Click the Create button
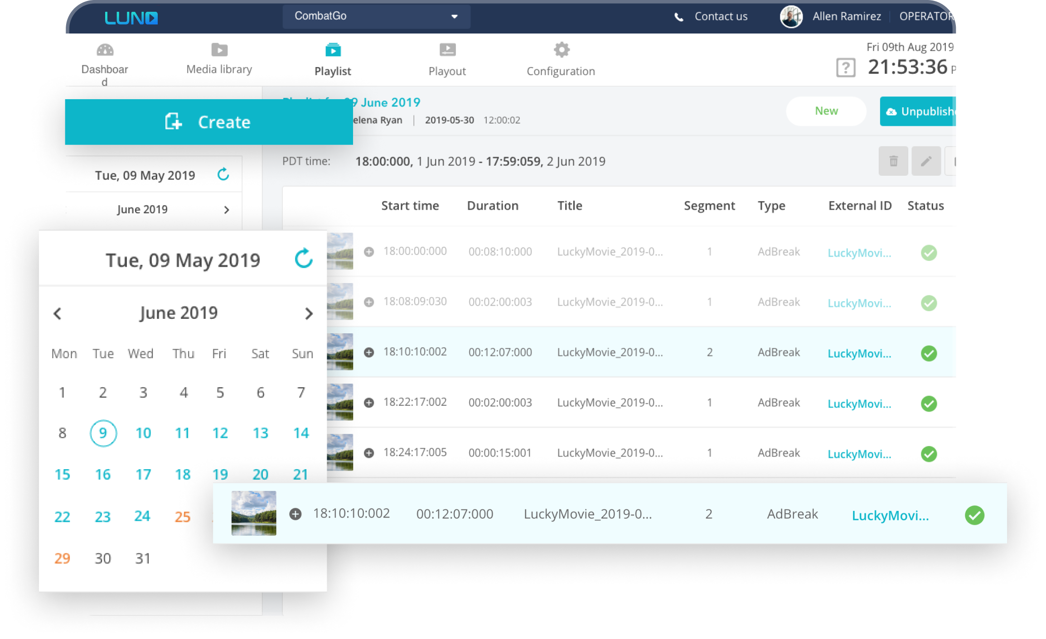The image size is (1046, 639). (x=209, y=122)
